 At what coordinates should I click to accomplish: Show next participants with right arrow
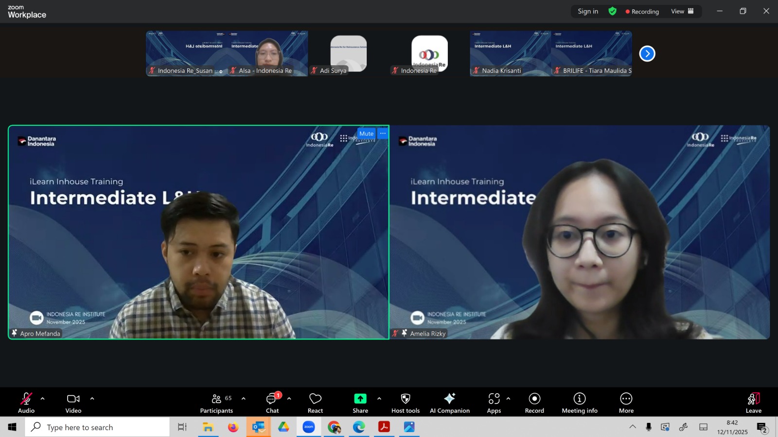coord(647,53)
